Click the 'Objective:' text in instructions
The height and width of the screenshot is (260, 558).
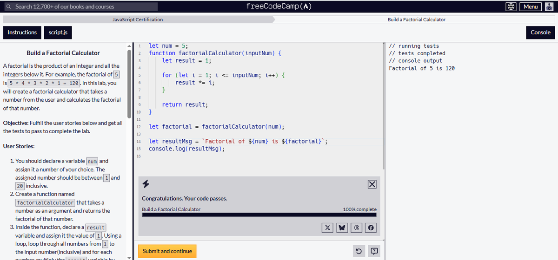pyautogui.click(x=15, y=123)
